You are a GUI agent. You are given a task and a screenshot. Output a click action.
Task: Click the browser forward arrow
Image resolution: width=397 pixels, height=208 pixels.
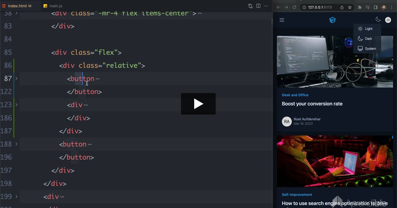[x=286, y=7]
